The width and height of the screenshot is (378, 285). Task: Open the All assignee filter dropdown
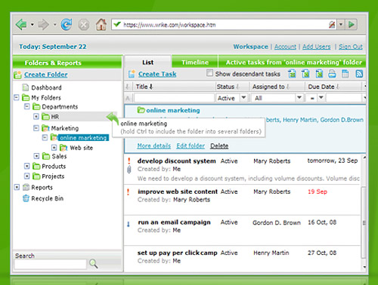click(x=299, y=98)
